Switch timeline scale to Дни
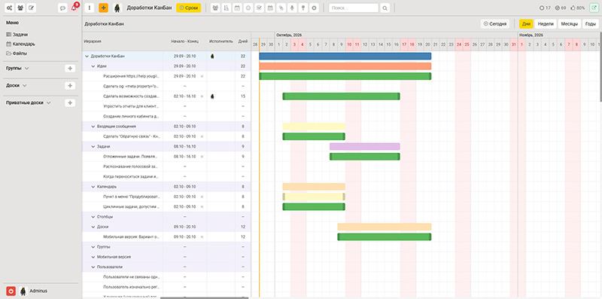The height and width of the screenshot is (299, 602). click(x=526, y=24)
